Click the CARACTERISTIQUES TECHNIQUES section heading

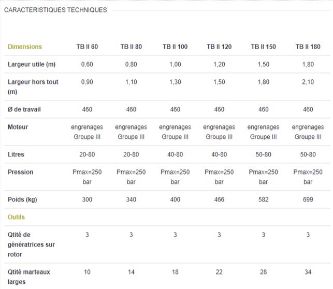(x=55, y=10)
